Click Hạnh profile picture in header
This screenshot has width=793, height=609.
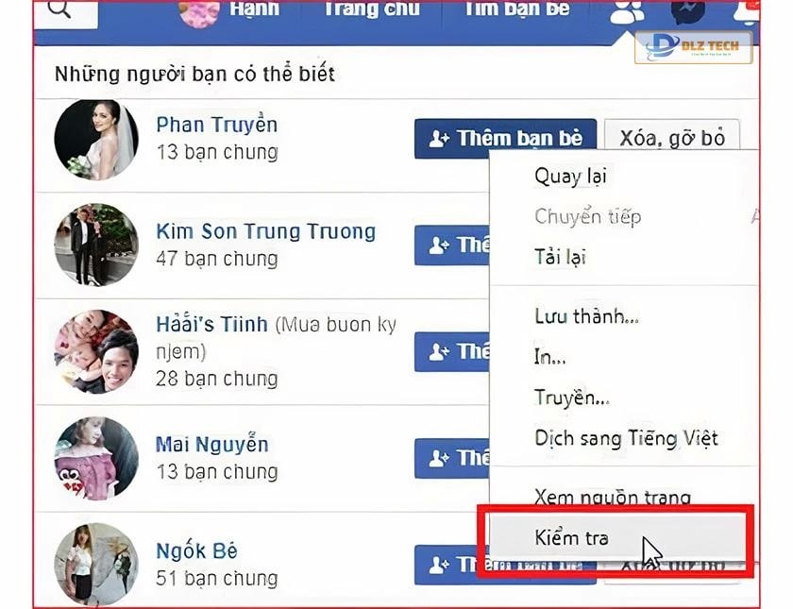point(199,12)
